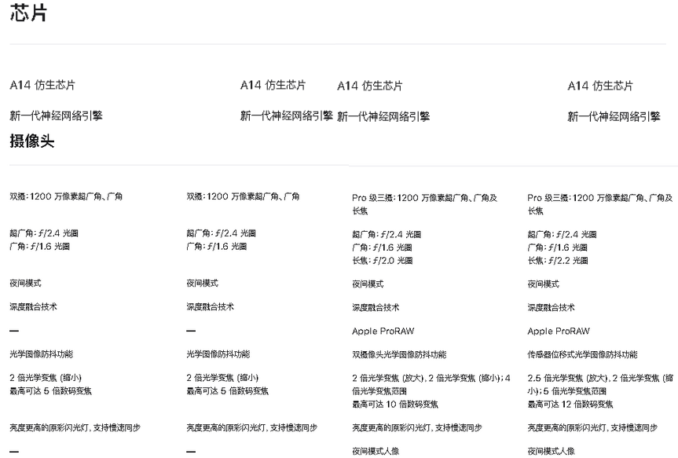Click the 摄像头 section heading
The width and height of the screenshot is (678, 458).
coord(32,141)
